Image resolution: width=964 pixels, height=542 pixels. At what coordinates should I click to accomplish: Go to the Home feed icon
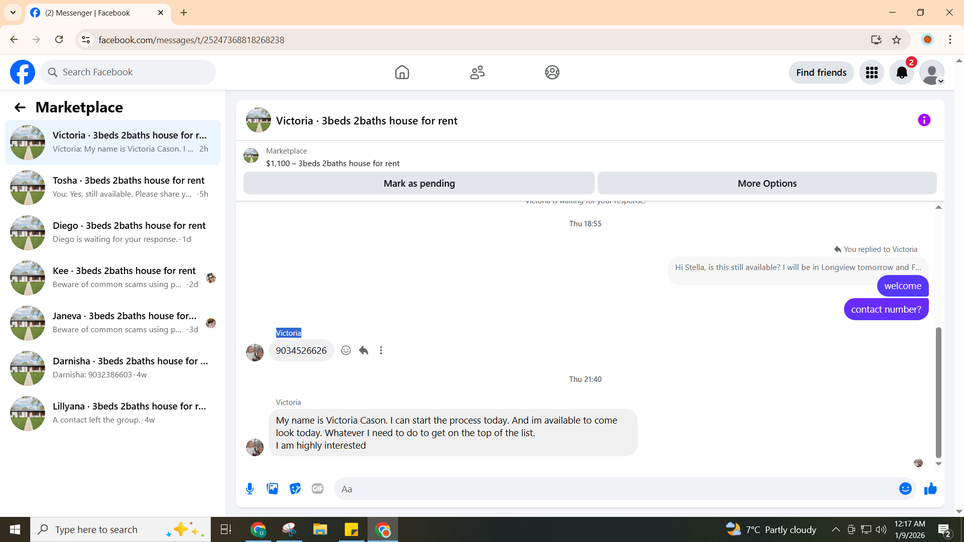[402, 72]
